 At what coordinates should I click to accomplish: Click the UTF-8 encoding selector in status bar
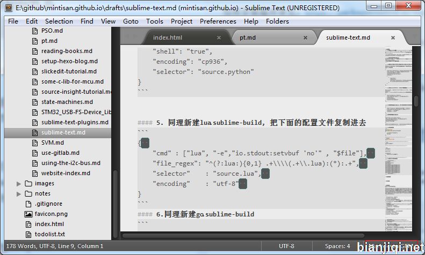(286, 246)
